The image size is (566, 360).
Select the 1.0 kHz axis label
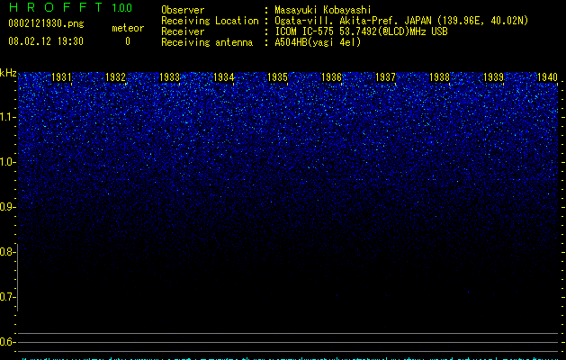(x=7, y=162)
